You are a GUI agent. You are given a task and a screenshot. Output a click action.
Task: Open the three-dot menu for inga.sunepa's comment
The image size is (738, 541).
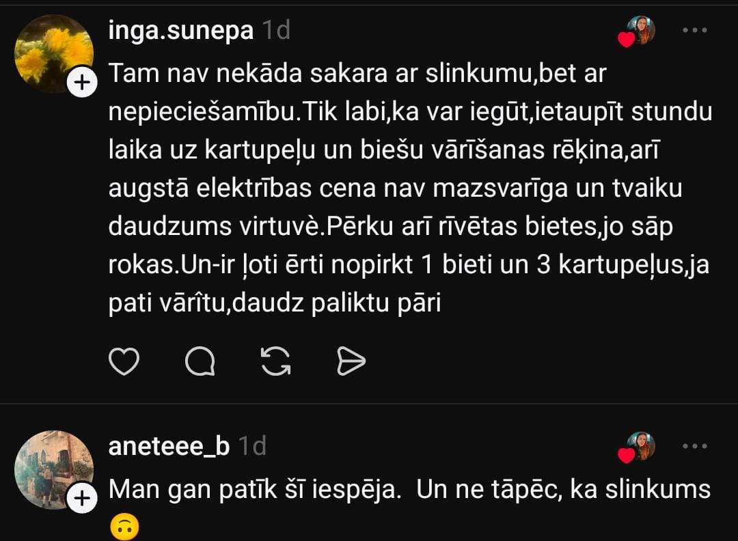[695, 31]
